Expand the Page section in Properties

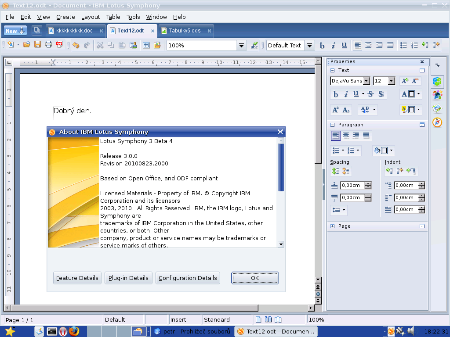pos(333,226)
